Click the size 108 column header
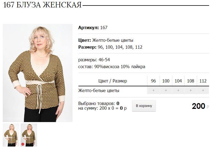This screenshot has width=213, height=149. (191, 81)
